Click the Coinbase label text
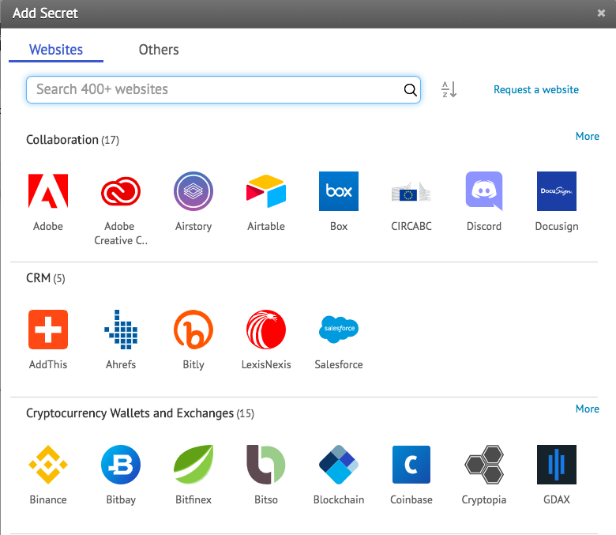Image resolution: width=616 pixels, height=535 pixels. pos(411,499)
